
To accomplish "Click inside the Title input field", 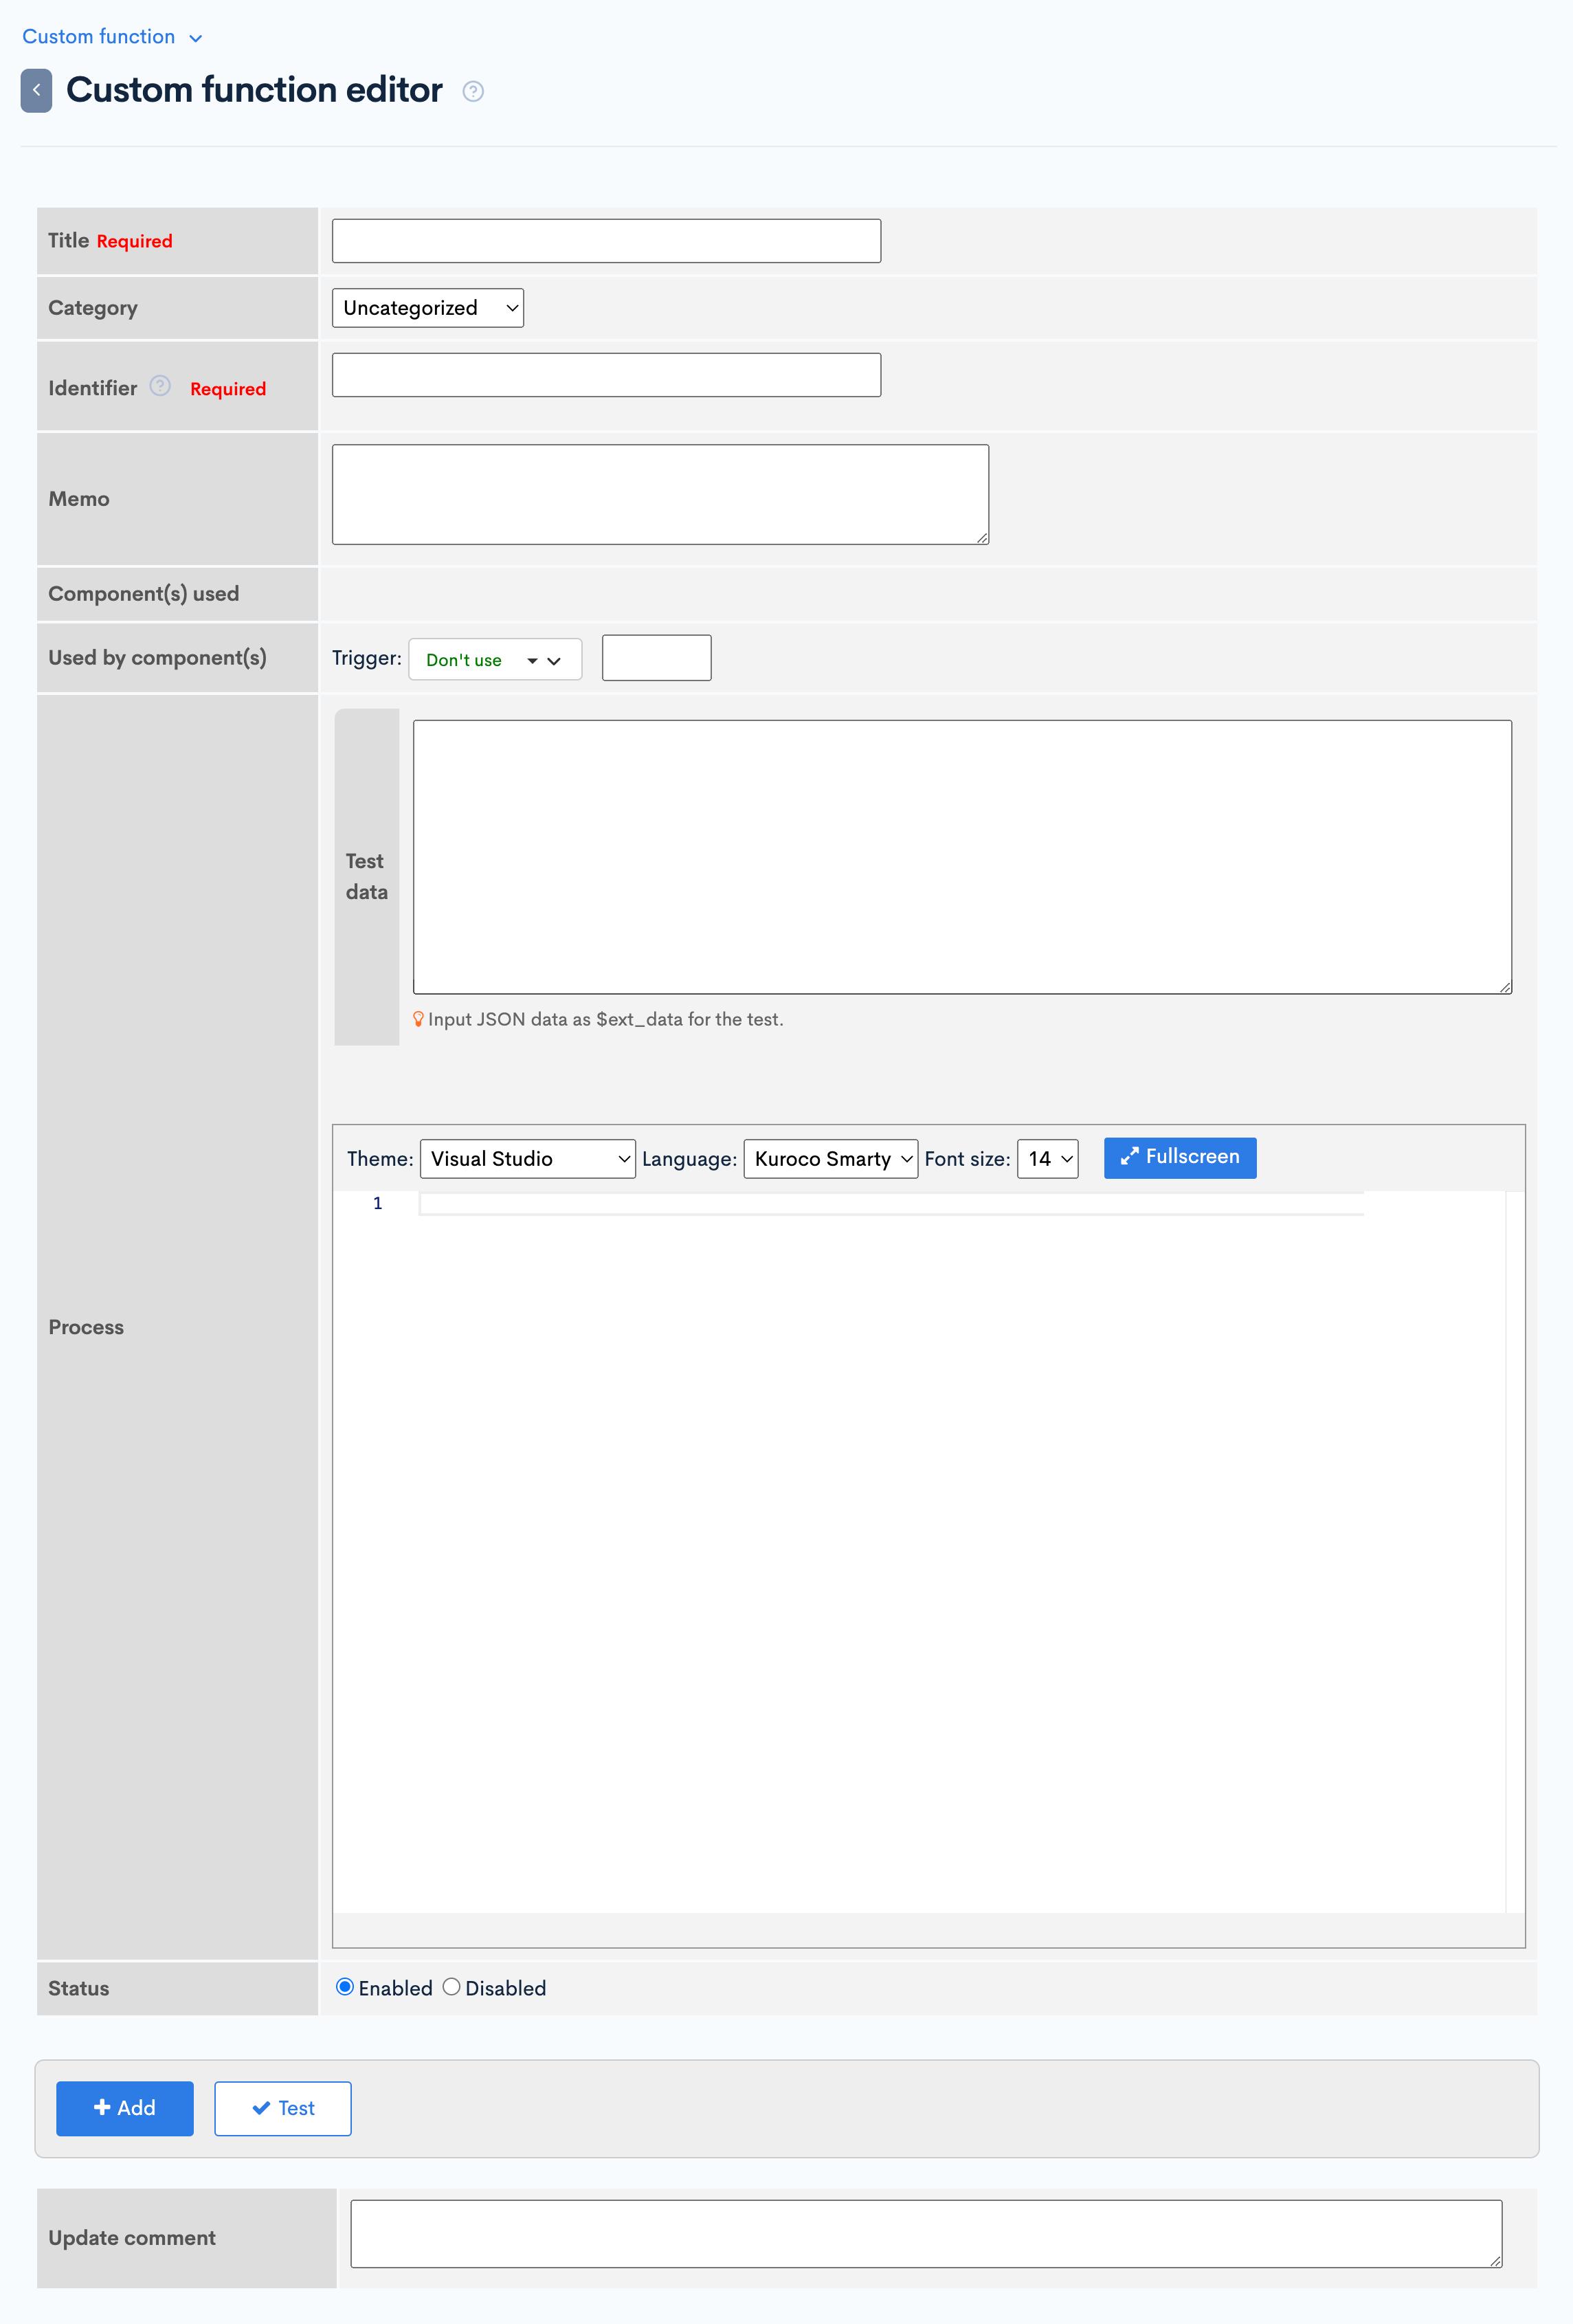I will click(x=606, y=240).
